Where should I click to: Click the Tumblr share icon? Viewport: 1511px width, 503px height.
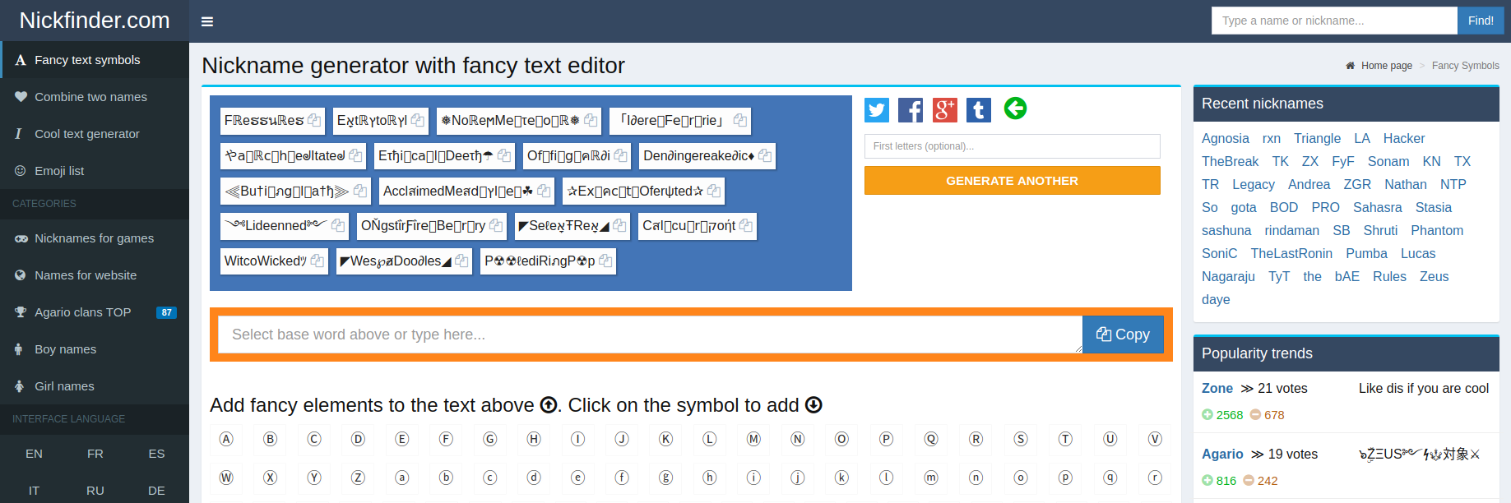(979, 110)
